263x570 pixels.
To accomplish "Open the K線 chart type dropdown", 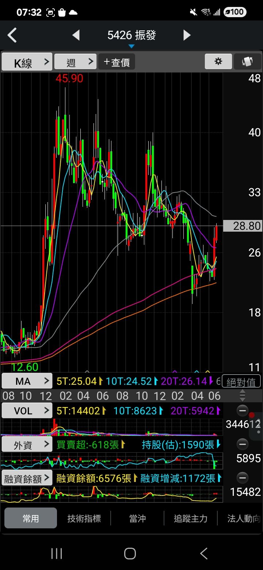I will coord(27,62).
